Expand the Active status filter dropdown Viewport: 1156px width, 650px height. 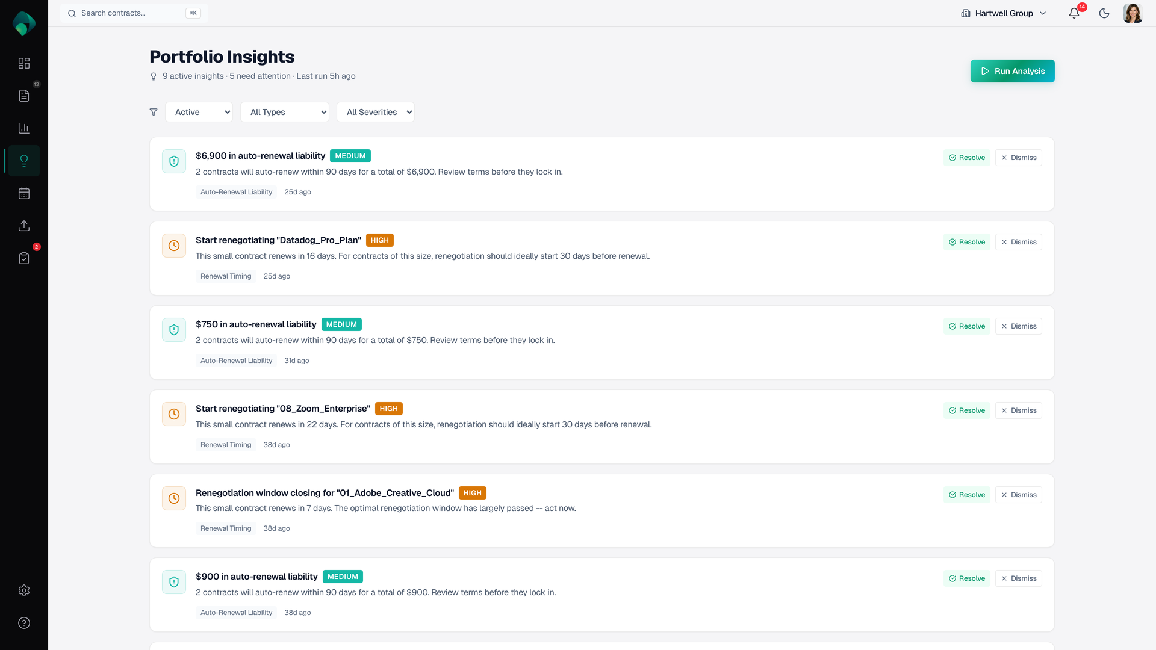point(199,112)
